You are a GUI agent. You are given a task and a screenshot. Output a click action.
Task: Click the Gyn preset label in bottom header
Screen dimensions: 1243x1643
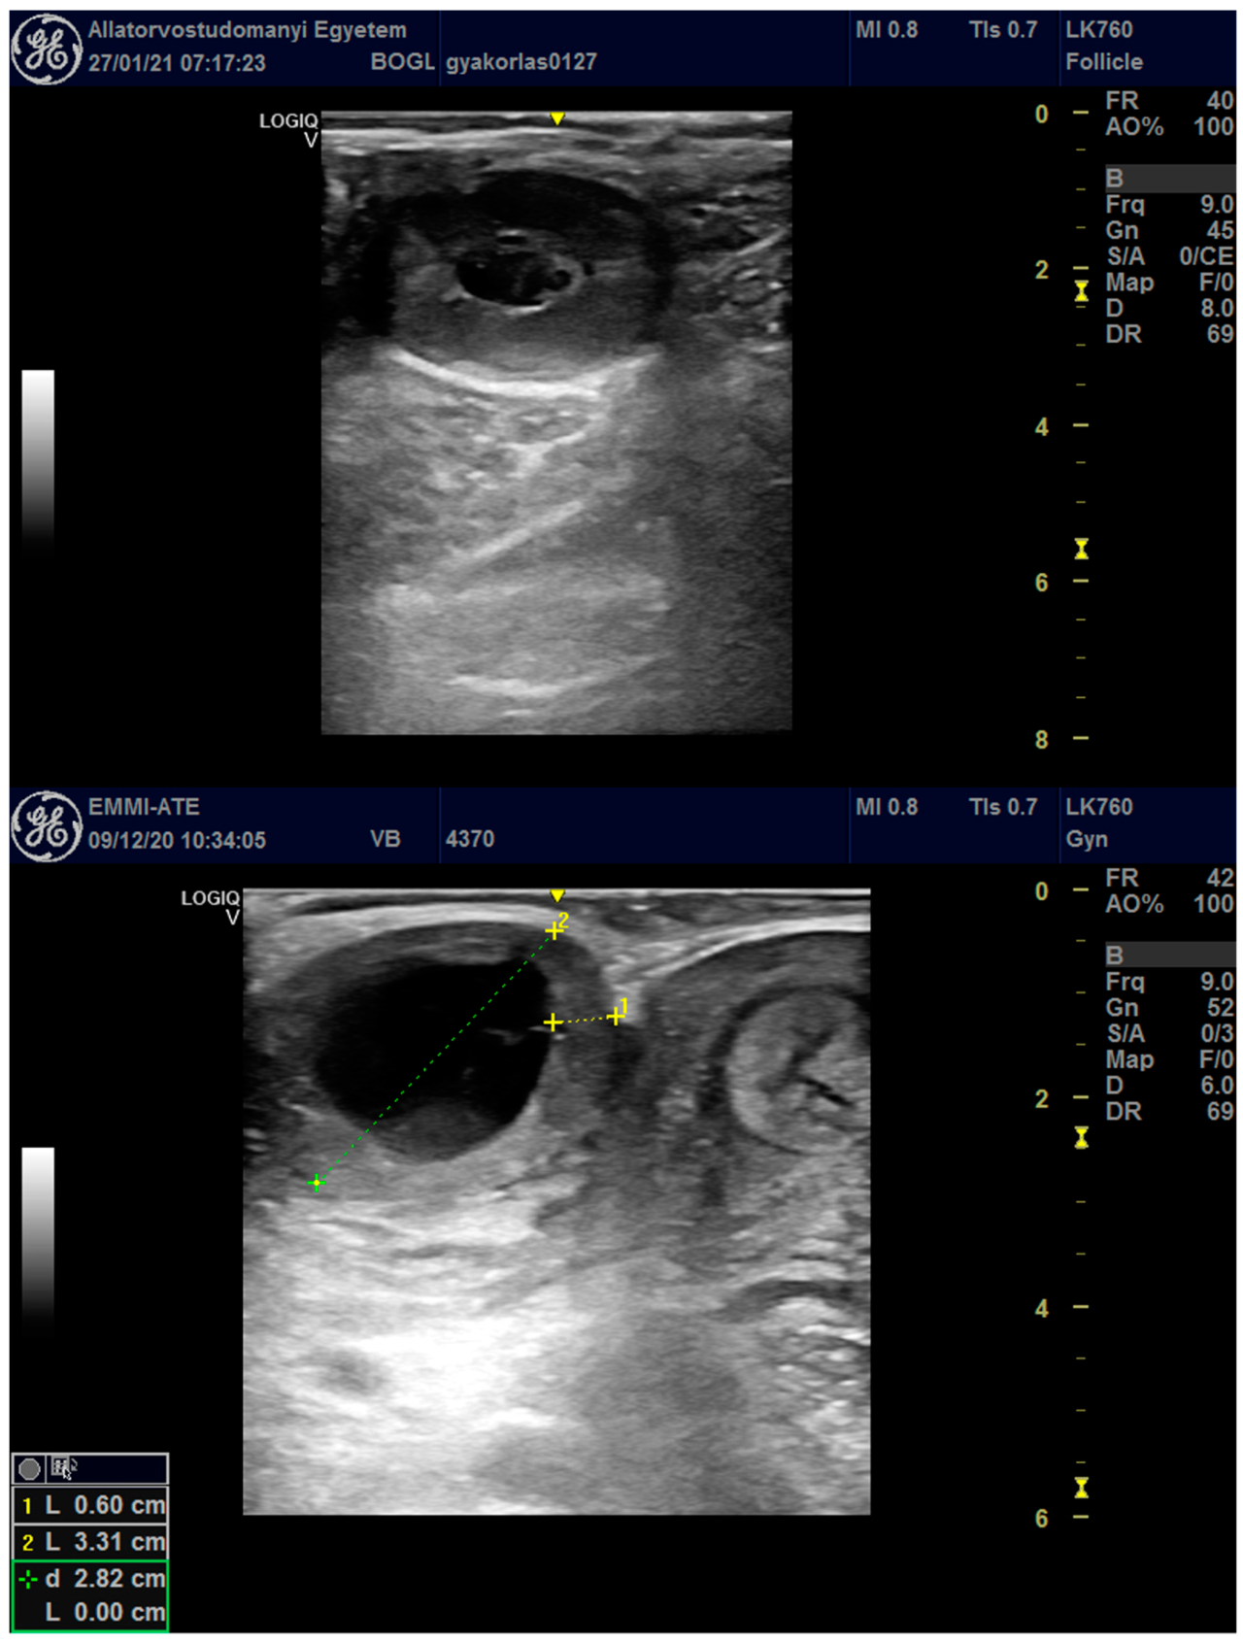pyautogui.click(x=1087, y=839)
